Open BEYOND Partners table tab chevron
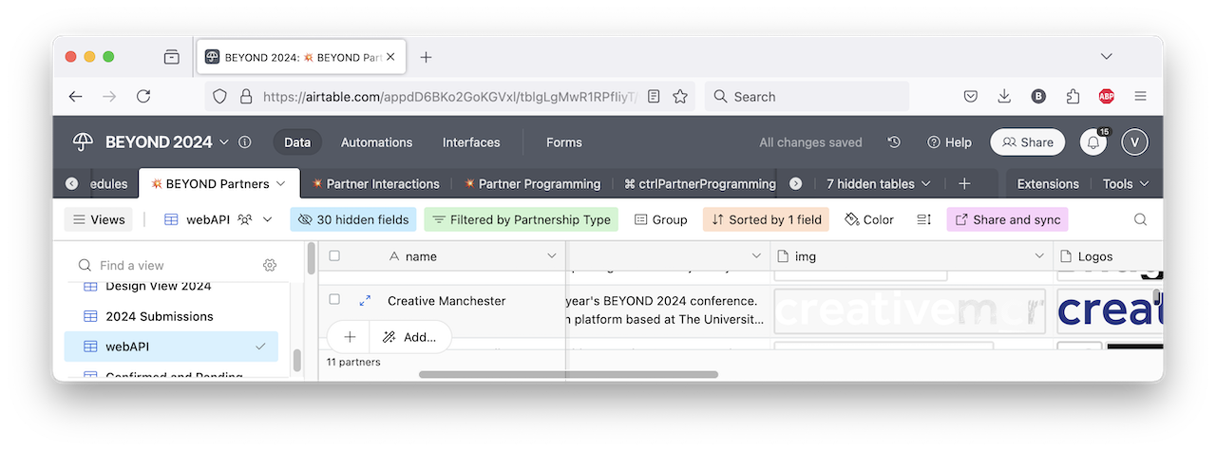 (280, 183)
